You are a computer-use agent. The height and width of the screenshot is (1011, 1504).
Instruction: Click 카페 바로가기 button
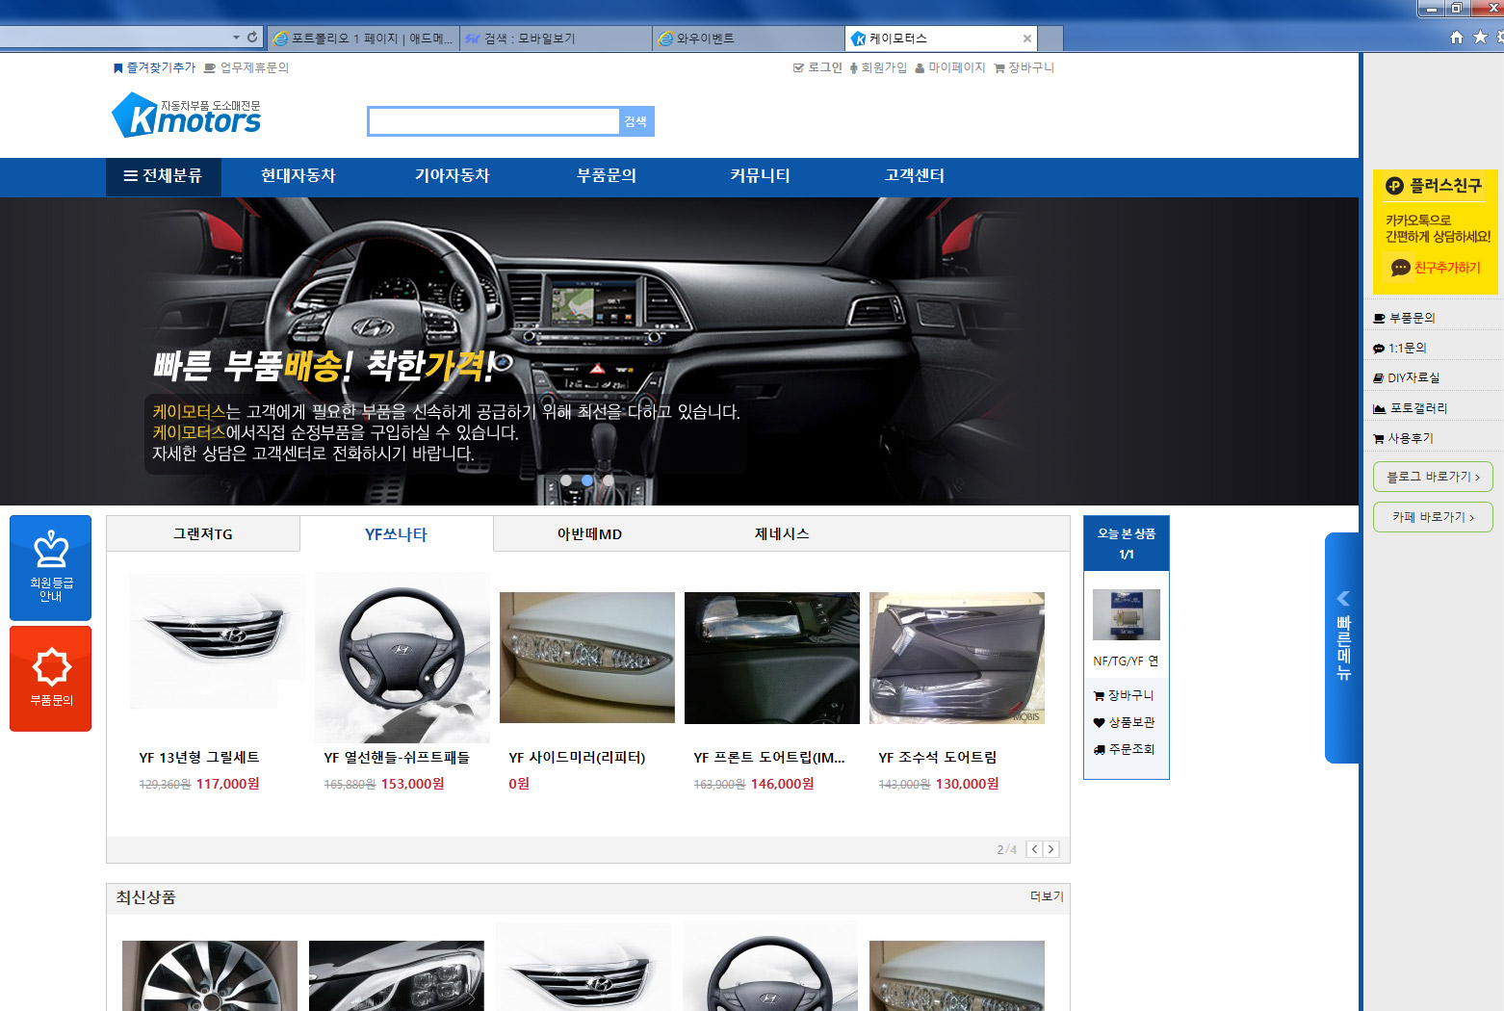tap(1433, 517)
